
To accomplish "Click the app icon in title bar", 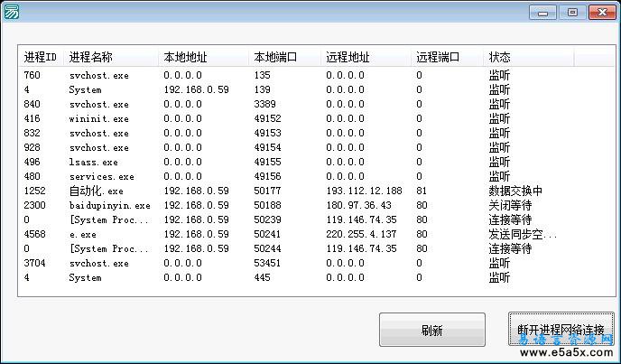I will point(12,12).
